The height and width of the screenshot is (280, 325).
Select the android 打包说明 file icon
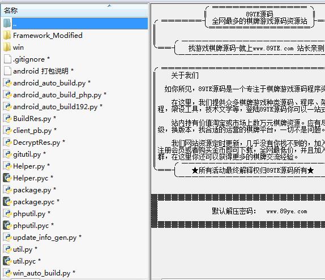point(7,71)
